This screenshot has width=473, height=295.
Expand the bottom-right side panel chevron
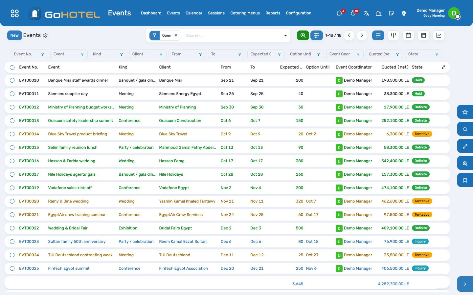[465, 284]
